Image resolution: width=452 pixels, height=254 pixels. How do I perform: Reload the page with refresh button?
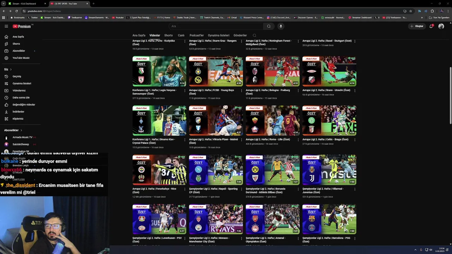[x=16, y=11]
